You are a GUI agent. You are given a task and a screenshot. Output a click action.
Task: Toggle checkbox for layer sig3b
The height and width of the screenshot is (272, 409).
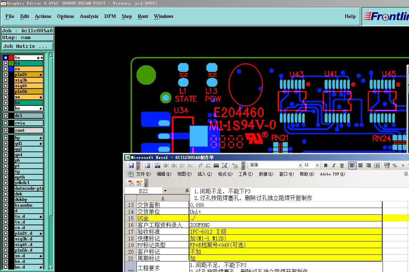click(6, 80)
